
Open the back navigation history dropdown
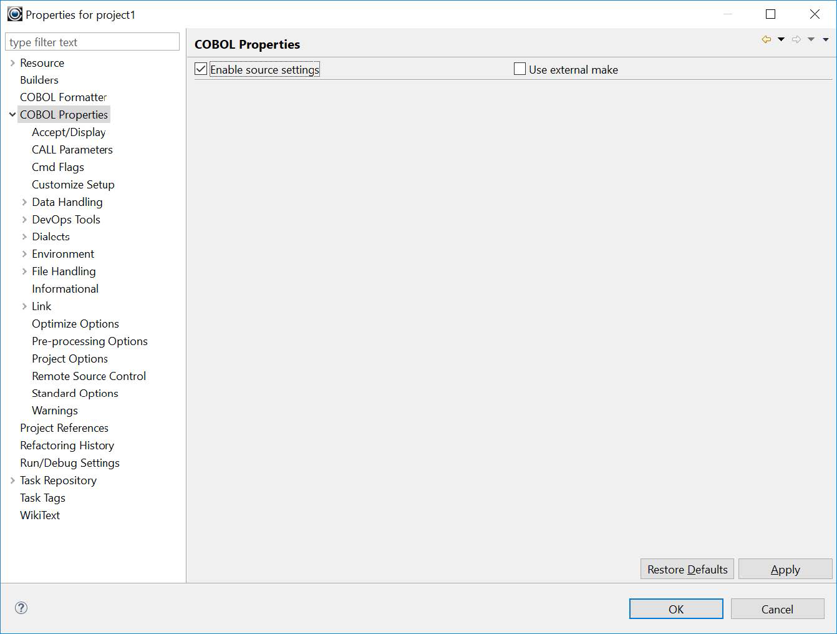(780, 39)
